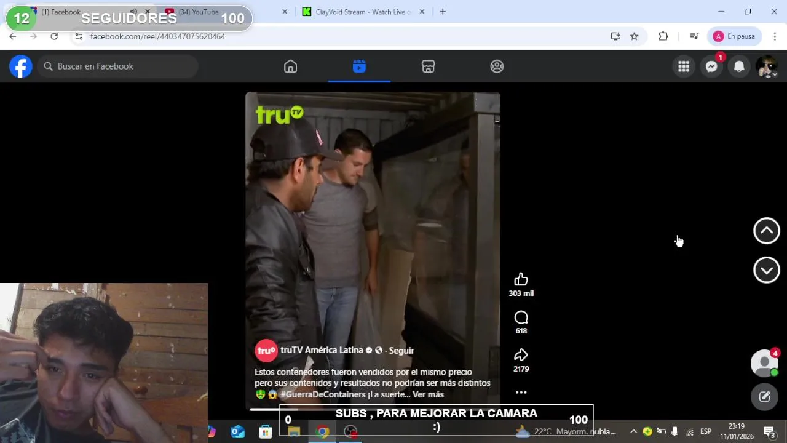
Task: Open the #GuerraDeContainers hashtag
Action: [x=323, y=394]
